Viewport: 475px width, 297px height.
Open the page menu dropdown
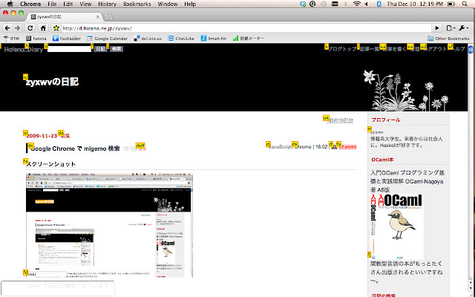[451, 28]
